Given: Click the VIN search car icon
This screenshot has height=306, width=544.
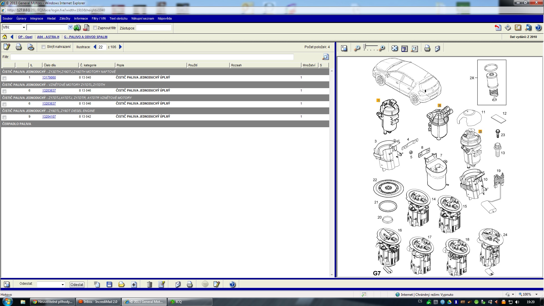Looking at the screenshot, I should (x=77, y=28).
